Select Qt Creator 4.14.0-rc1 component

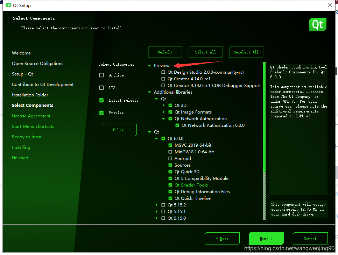point(163,79)
